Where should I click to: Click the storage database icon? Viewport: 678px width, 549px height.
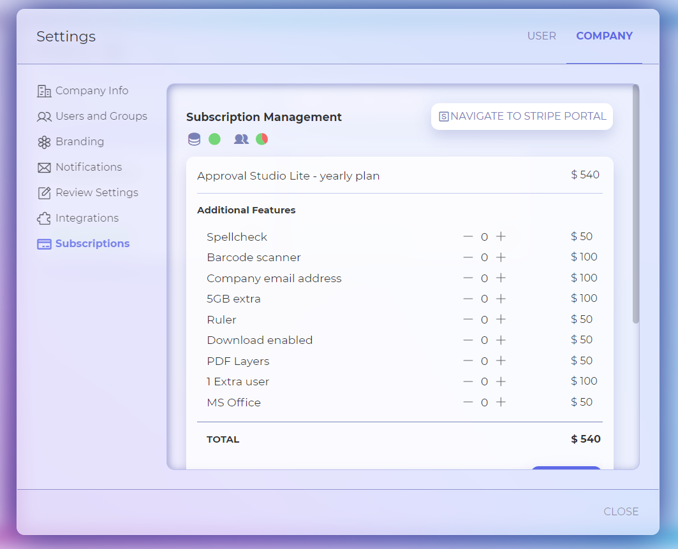pos(194,139)
